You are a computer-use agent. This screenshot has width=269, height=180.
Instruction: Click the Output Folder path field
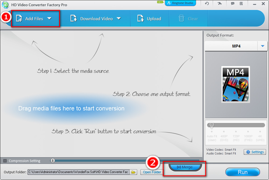tap(78, 172)
